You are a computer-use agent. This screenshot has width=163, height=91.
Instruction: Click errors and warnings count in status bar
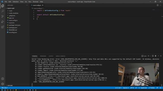coord(4,88)
